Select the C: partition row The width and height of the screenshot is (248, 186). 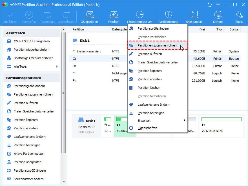(x=155, y=59)
